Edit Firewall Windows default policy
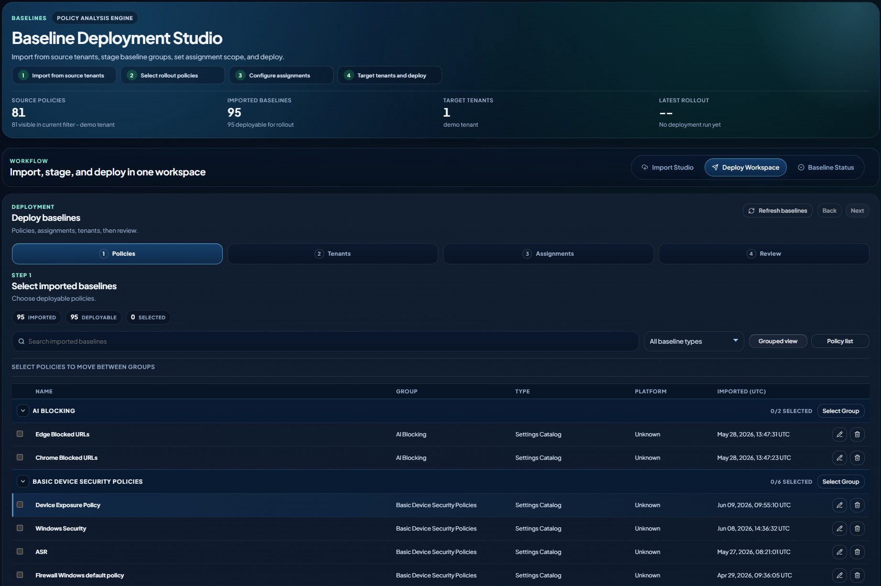The width and height of the screenshot is (881, 586). coord(839,575)
